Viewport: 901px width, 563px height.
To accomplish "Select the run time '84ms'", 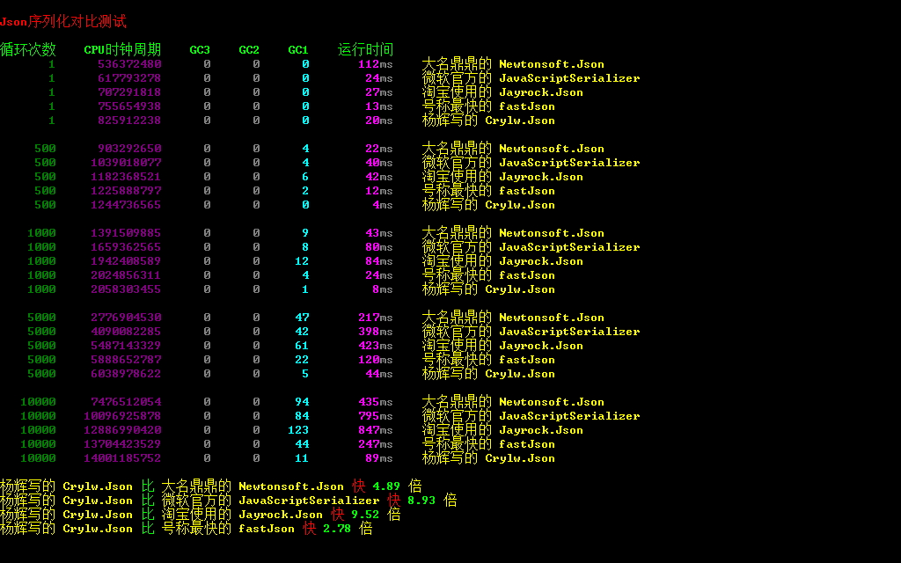I will click(x=378, y=261).
